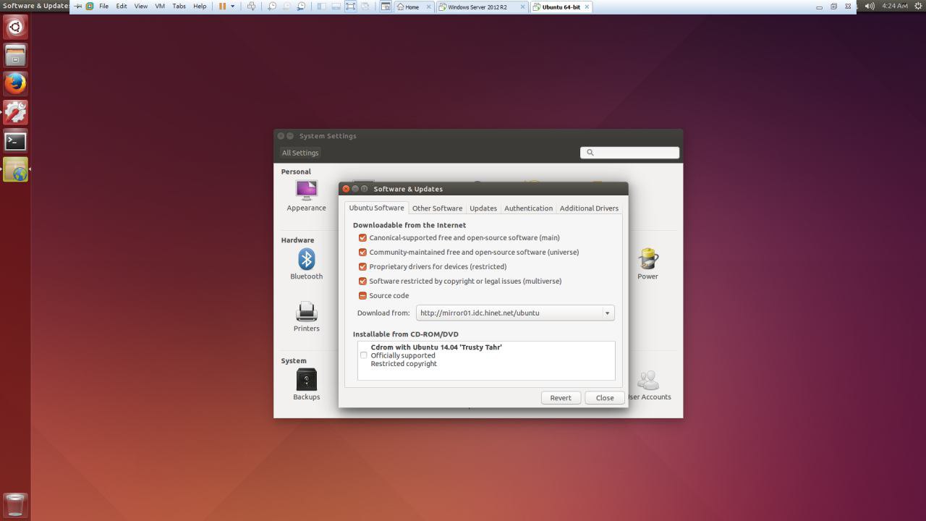
Task: Open Bluetooth settings in System Settings
Action: coord(306,264)
